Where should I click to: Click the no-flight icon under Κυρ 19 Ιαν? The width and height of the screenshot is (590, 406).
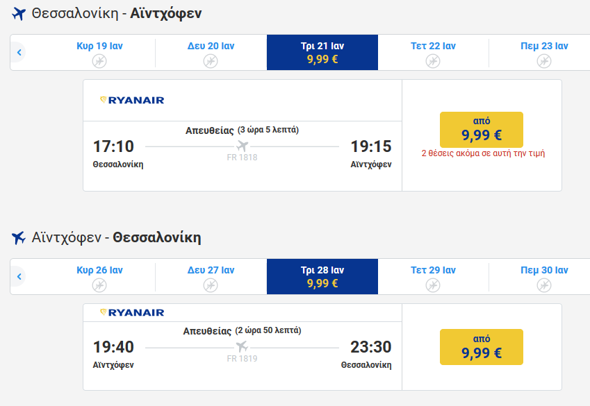[x=99, y=61]
